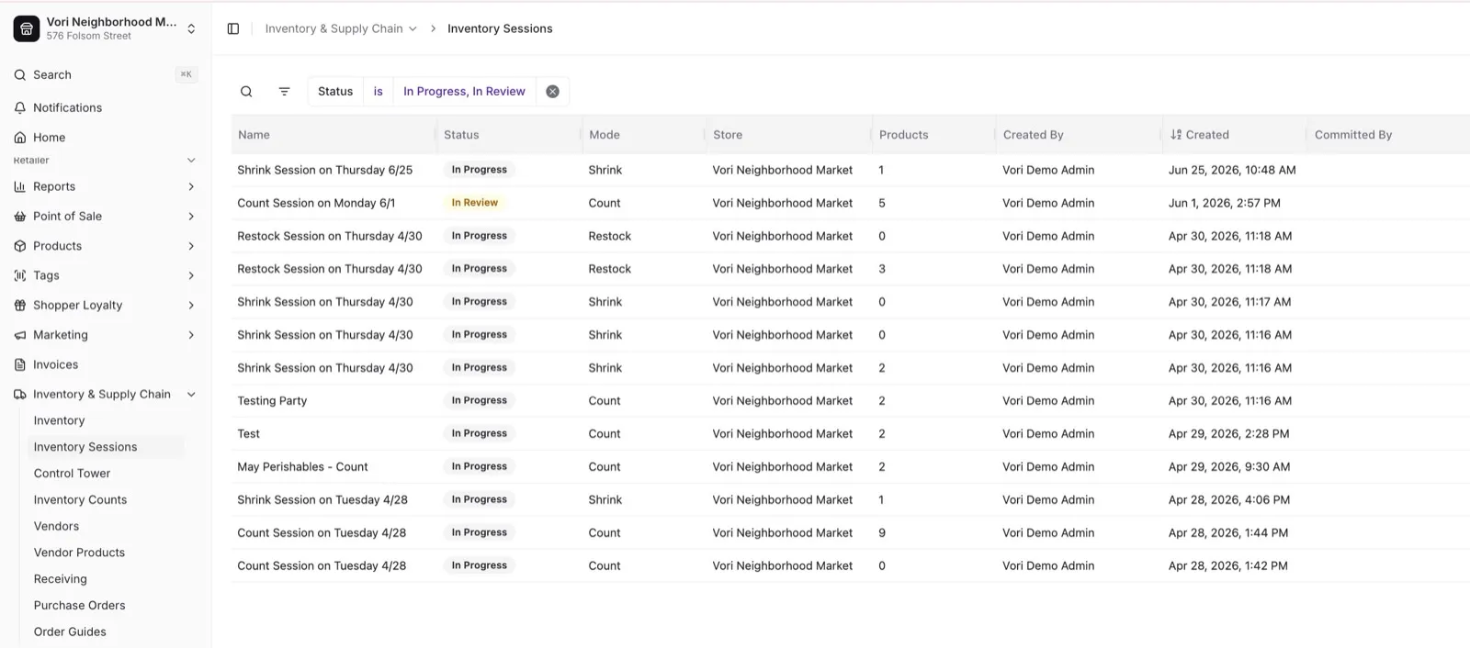The height and width of the screenshot is (648, 1470).
Task: Click the Committed By column header
Action: 1352,134
